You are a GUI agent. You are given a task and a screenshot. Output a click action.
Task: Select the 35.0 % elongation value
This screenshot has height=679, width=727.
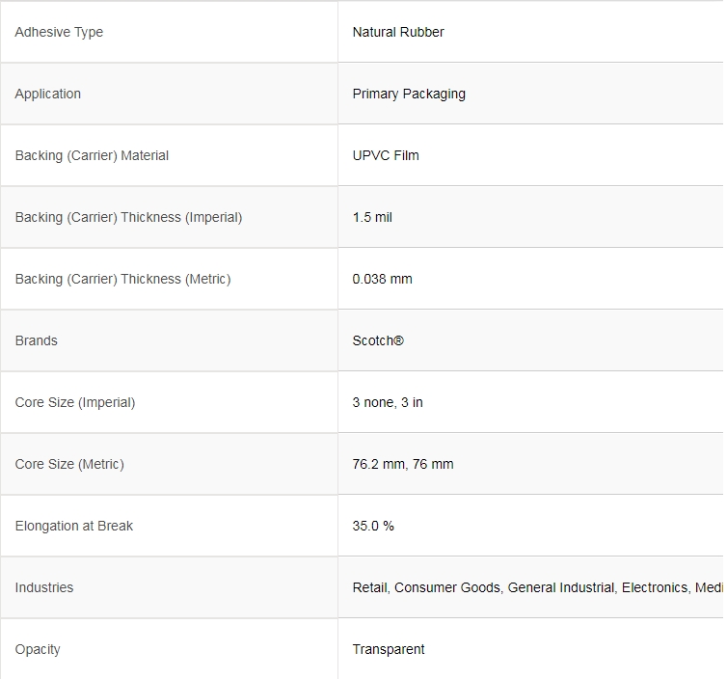coord(373,526)
